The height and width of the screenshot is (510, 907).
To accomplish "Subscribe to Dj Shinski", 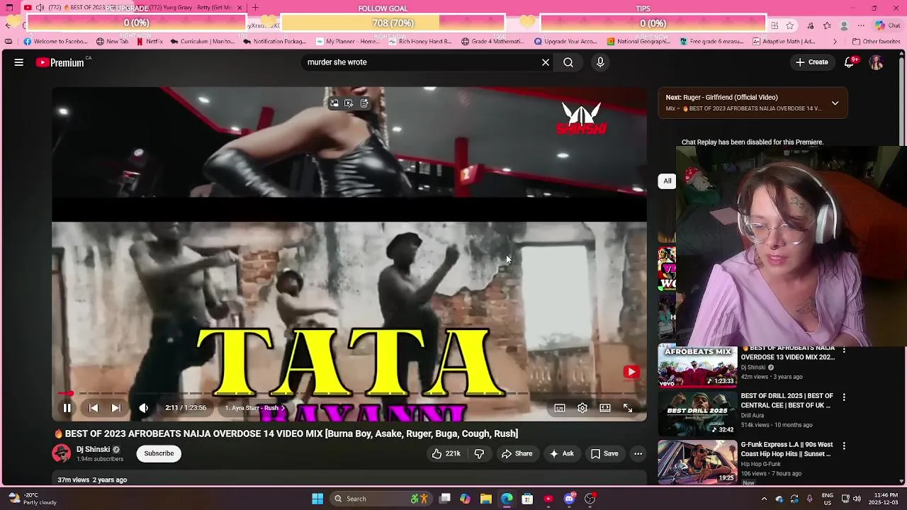I will 159,453.
